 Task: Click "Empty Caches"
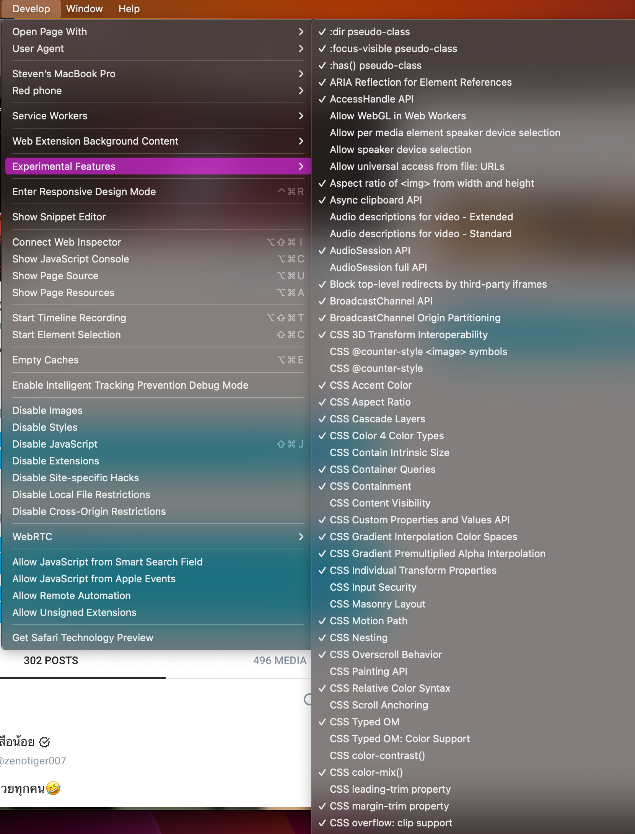[x=45, y=360]
